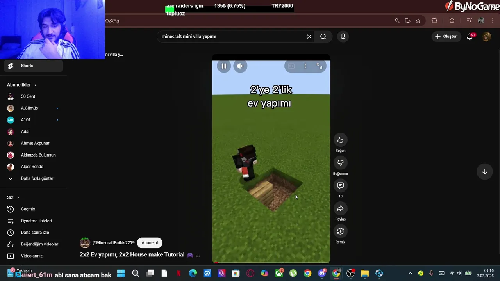Viewport: 500px width, 281px height.
Task: Share the short with Paylaş
Action: [x=340, y=208]
